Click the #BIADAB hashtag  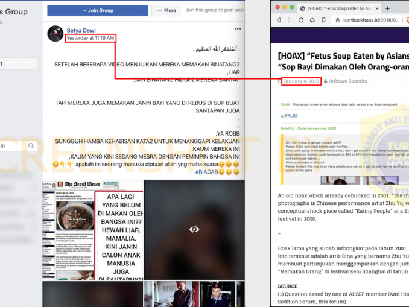click(x=206, y=172)
